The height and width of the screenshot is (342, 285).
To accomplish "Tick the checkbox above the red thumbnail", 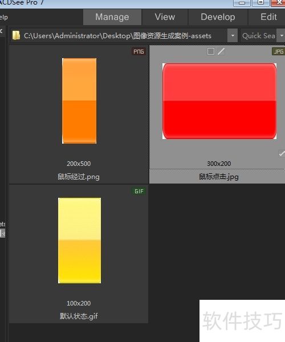I will click(x=211, y=51).
